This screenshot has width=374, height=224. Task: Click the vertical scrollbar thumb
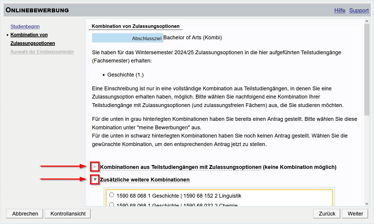367,70
